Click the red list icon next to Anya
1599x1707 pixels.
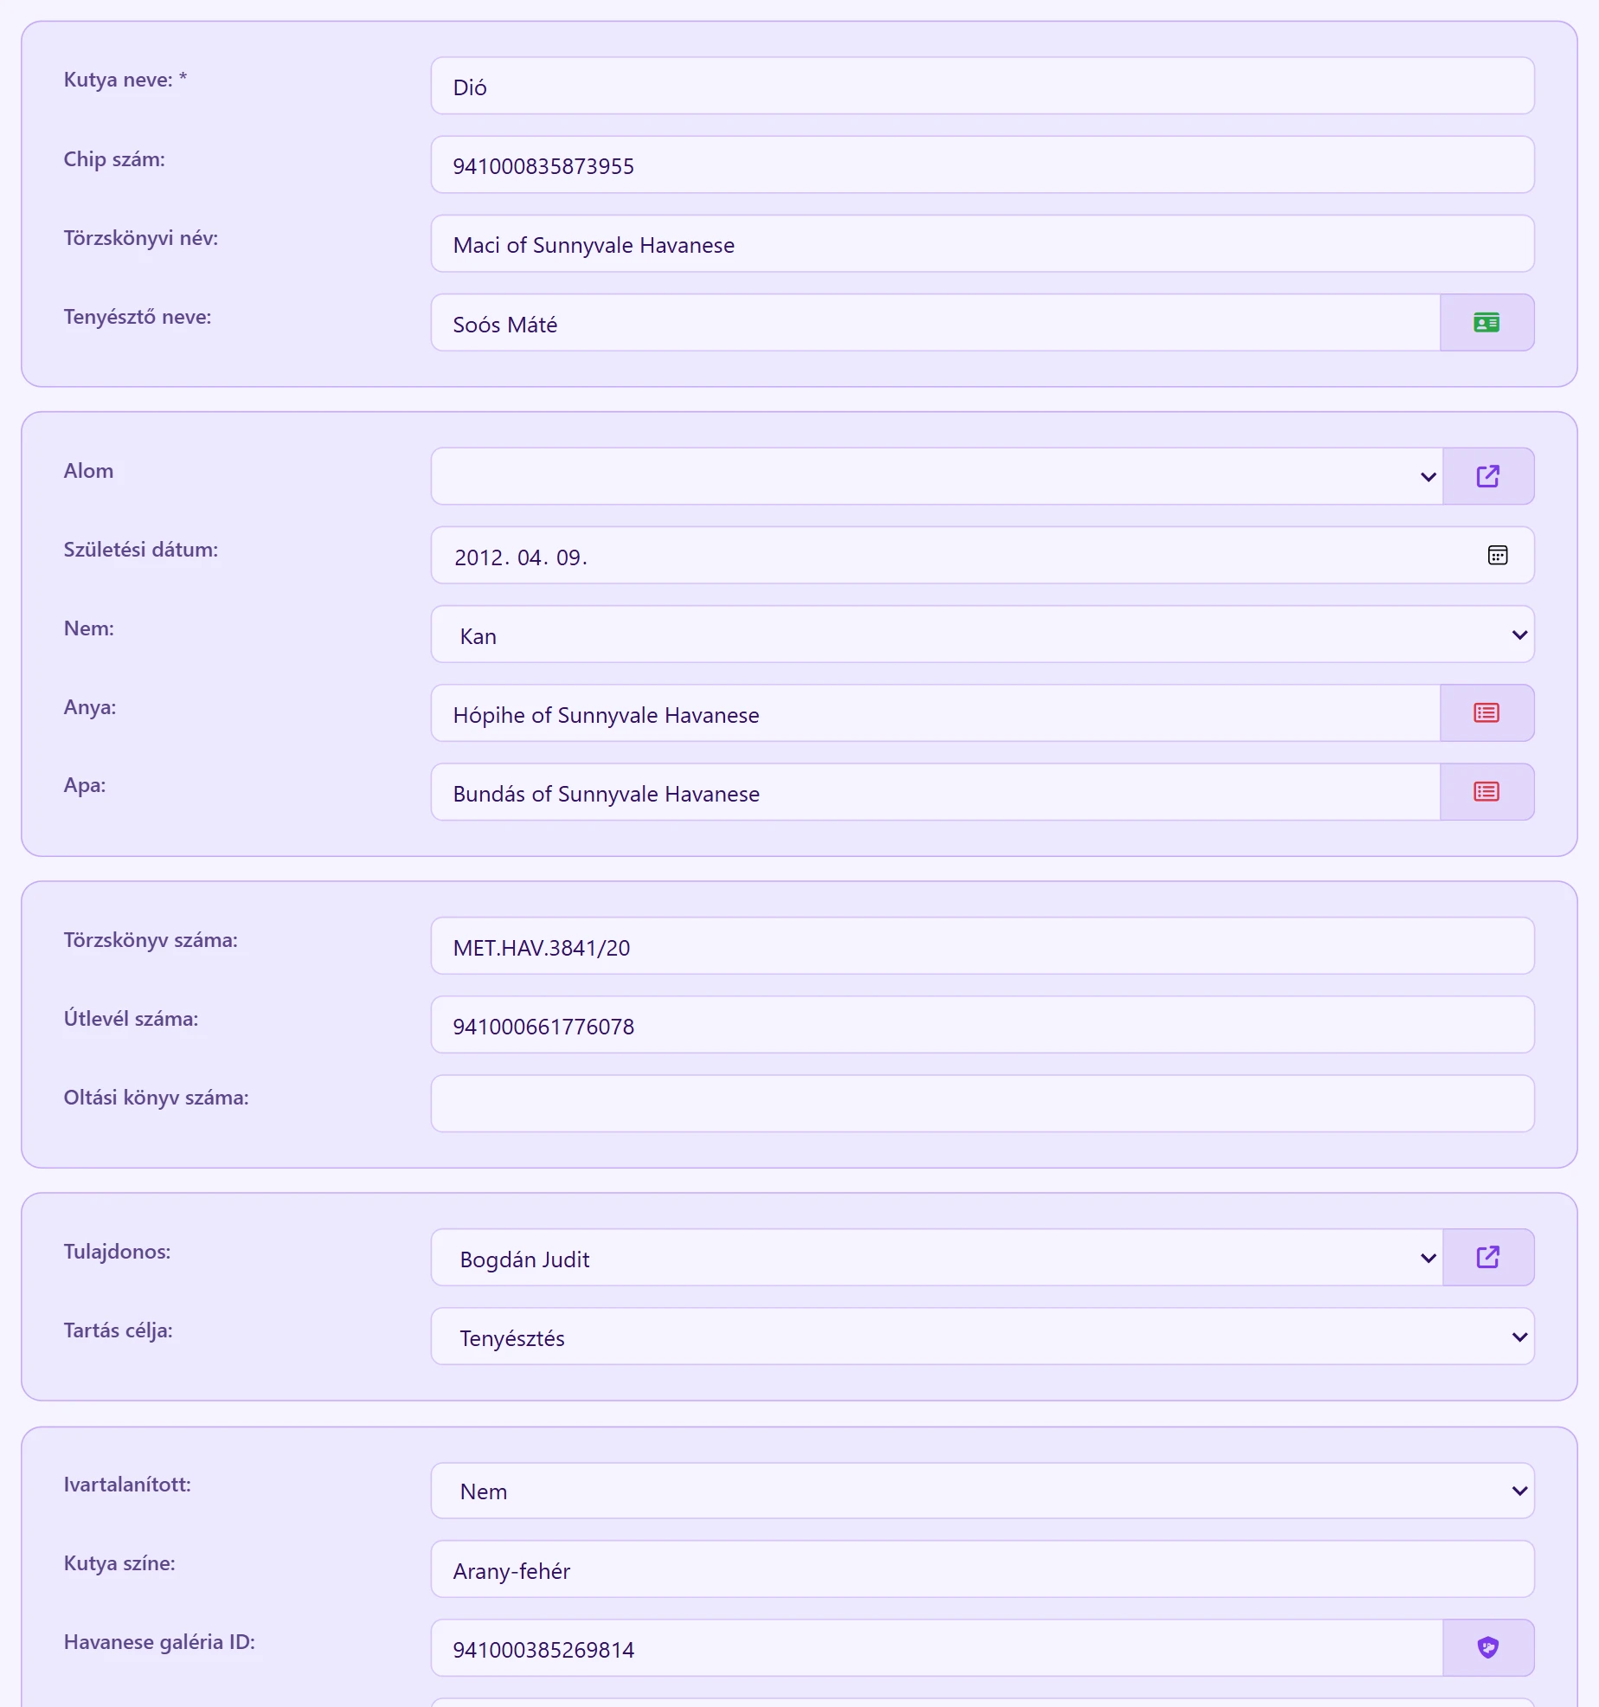pos(1487,713)
